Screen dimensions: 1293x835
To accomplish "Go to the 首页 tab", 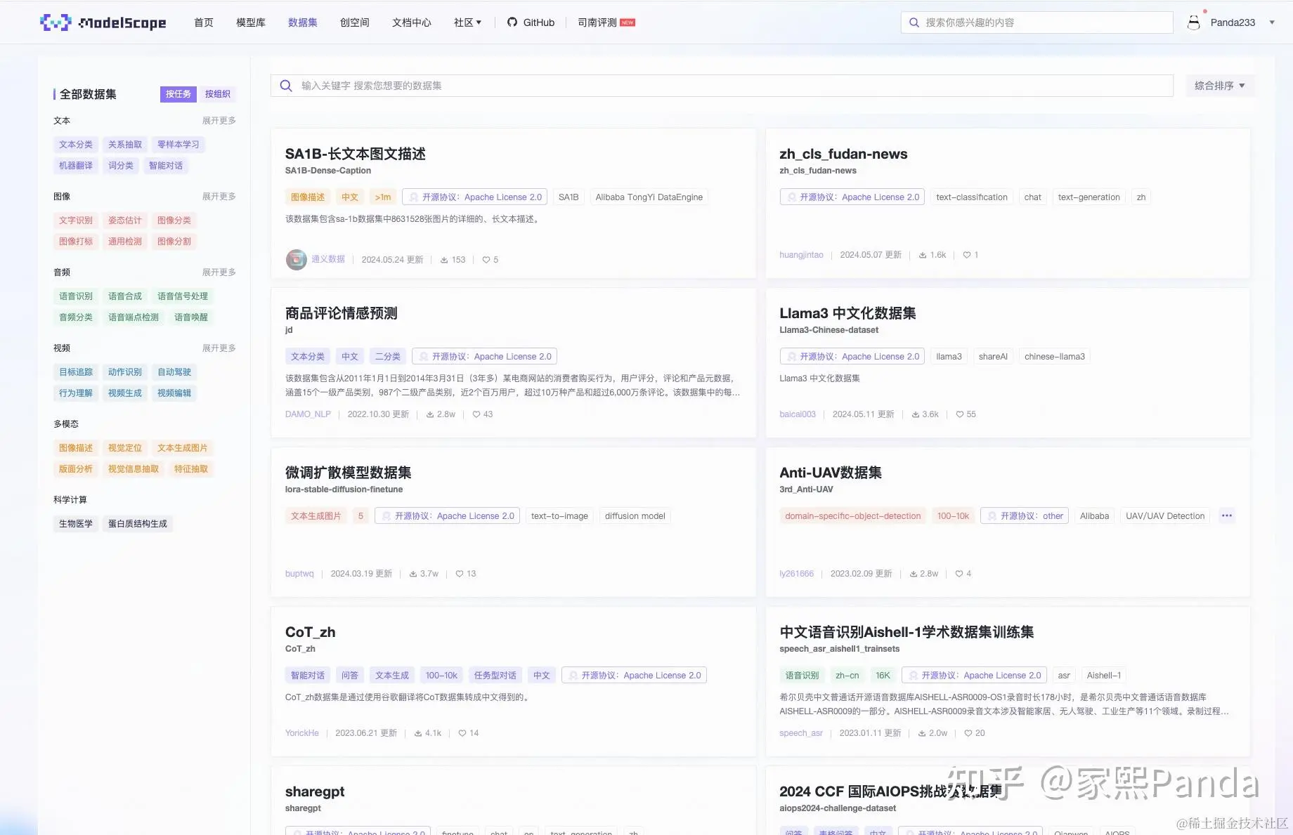I will pos(204,22).
